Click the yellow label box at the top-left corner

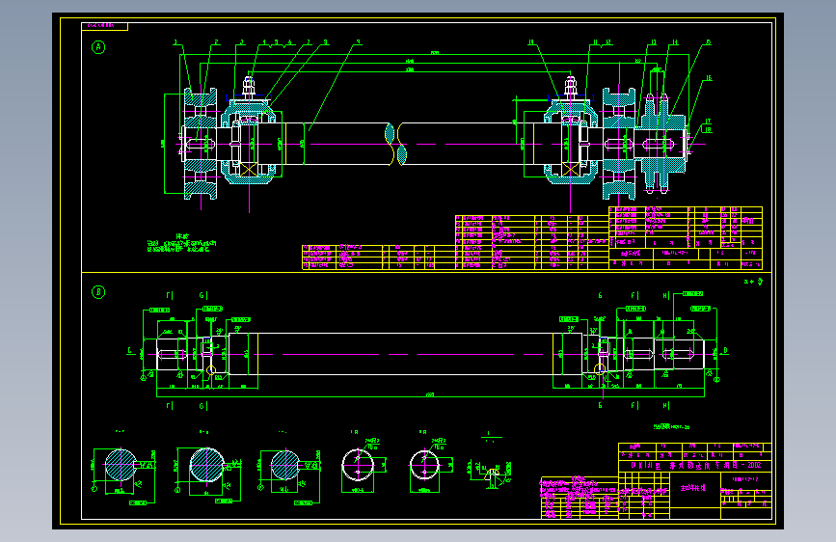104,26
